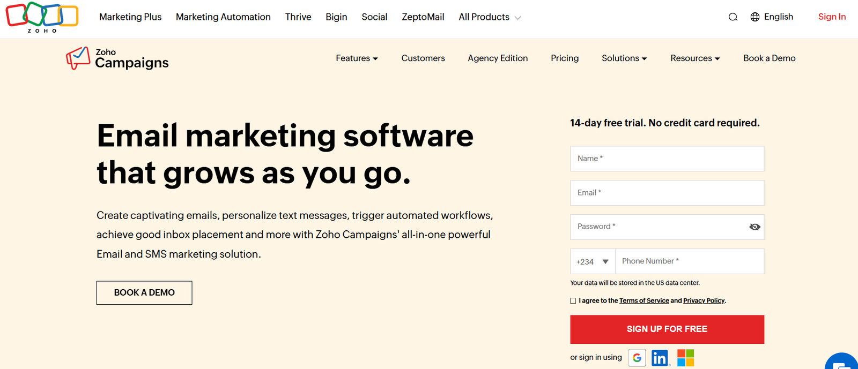Viewport: 858px width, 369px height.
Task: Open the +234 country code selector
Action: click(x=592, y=261)
